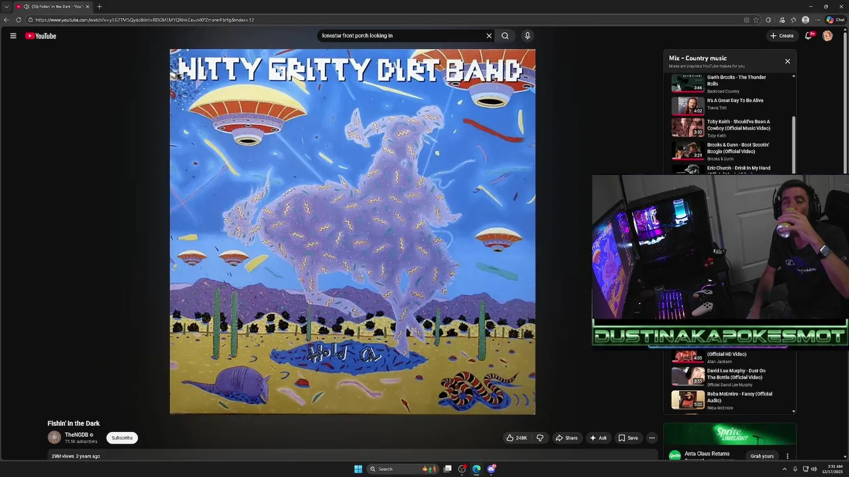Click the Create button

[x=782, y=36]
